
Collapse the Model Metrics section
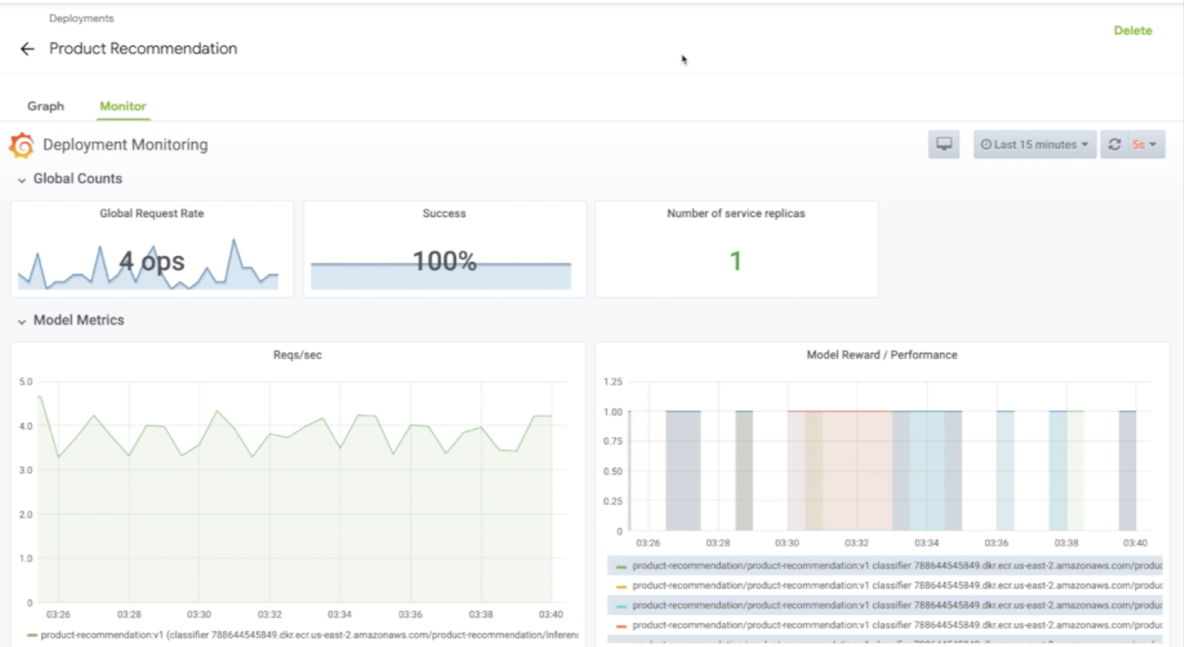(x=22, y=321)
